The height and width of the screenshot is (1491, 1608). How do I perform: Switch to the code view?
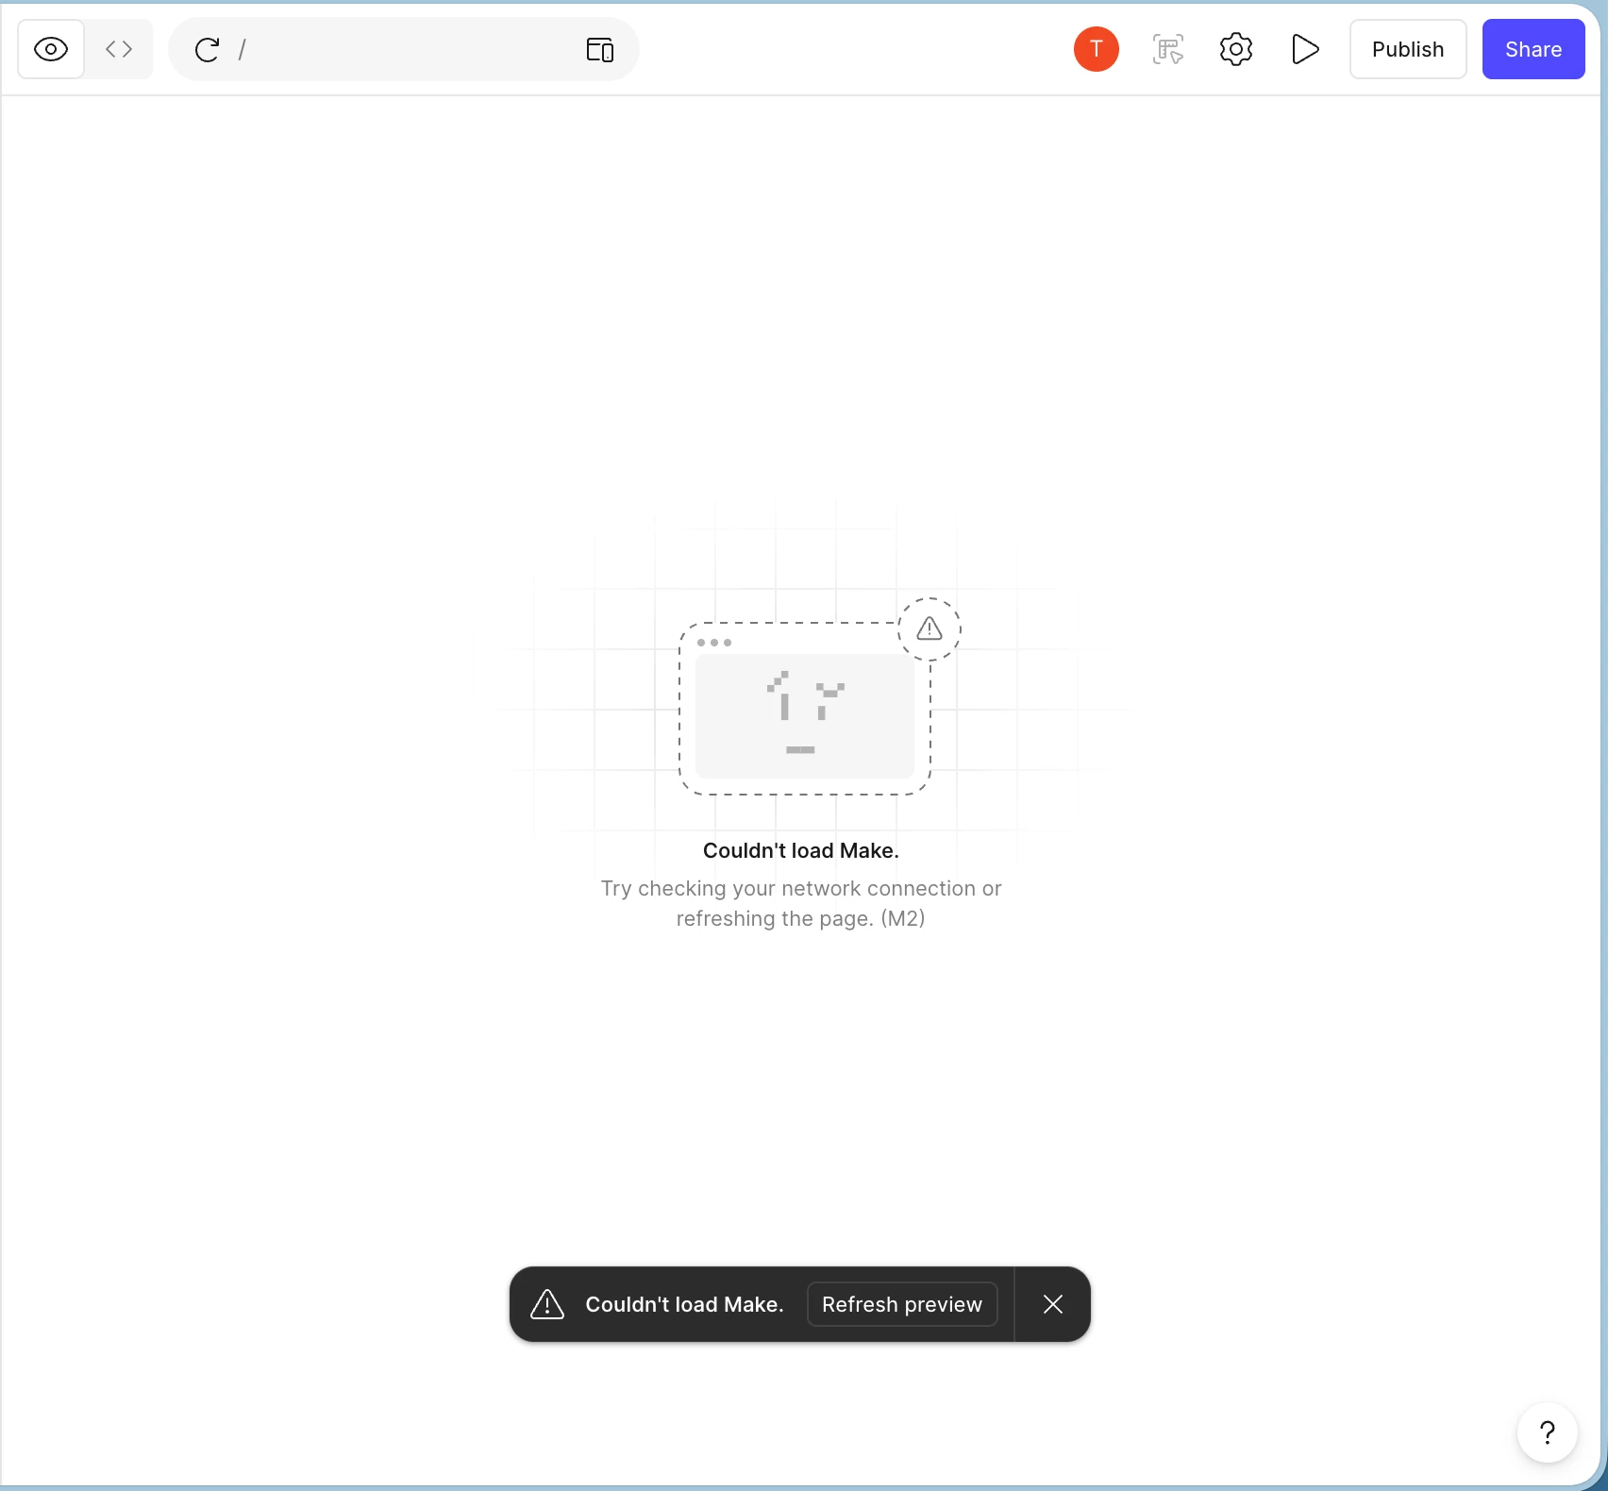tap(119, 49)
